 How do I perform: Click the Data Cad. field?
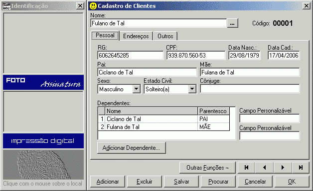284,55
